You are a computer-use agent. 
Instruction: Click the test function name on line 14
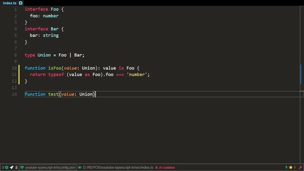click(53, 94)
